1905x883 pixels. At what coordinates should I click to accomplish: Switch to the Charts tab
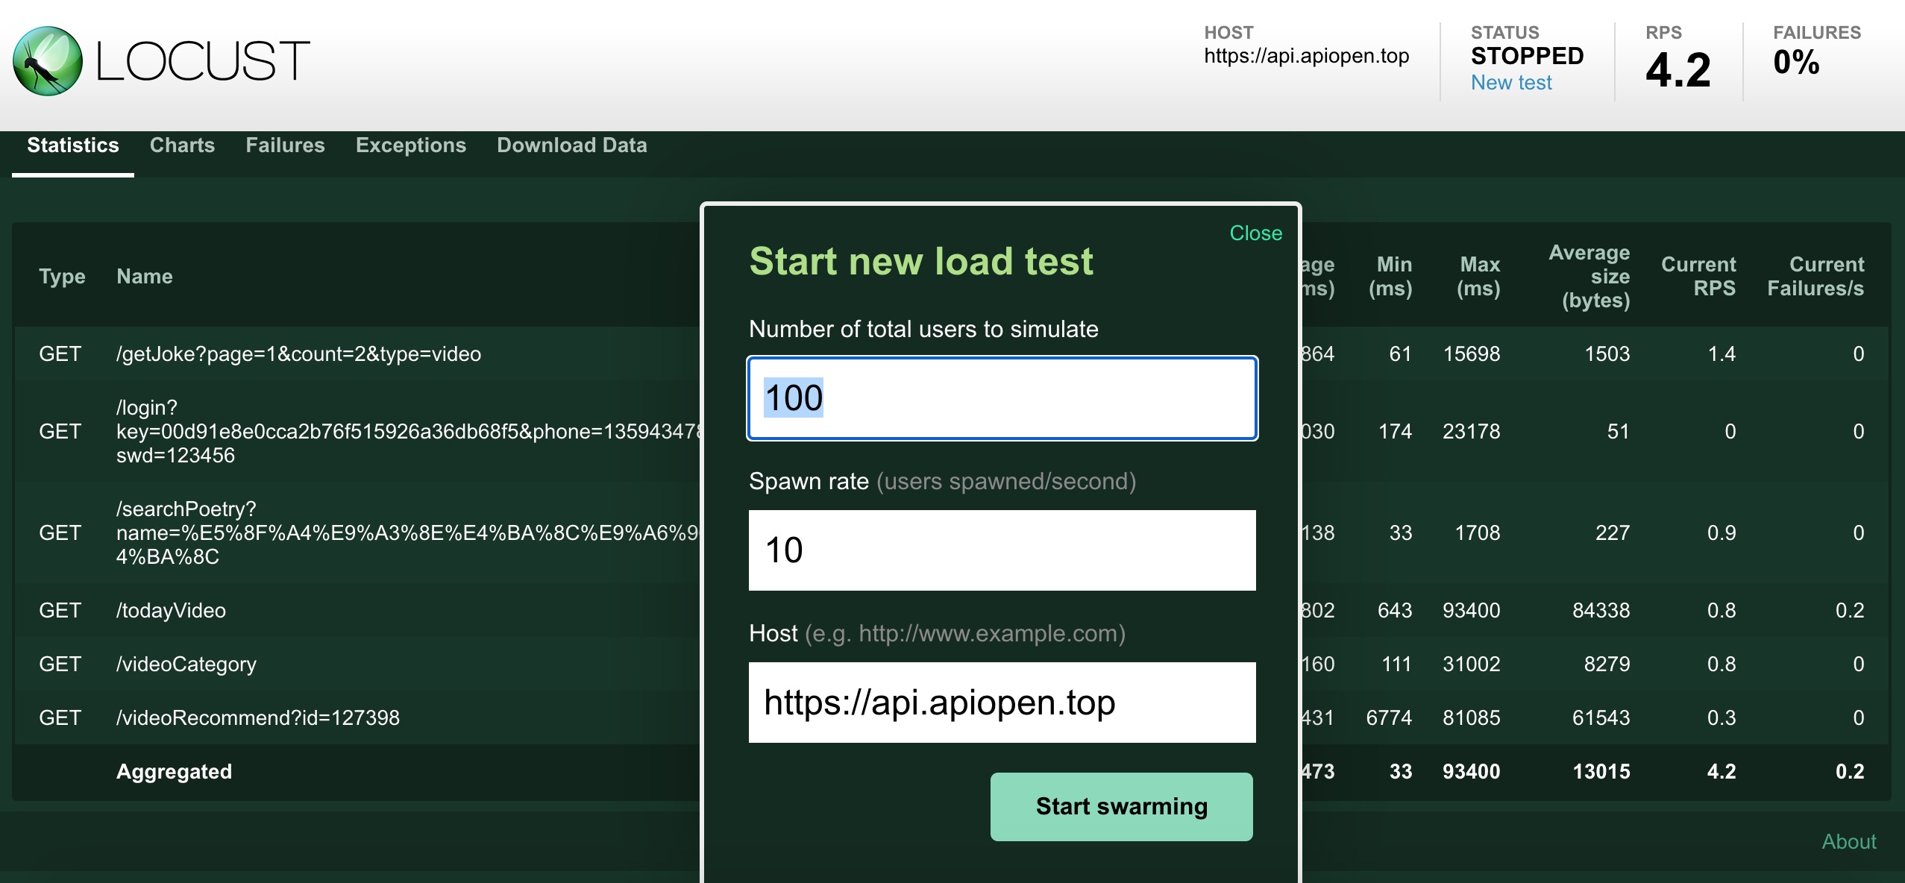click(182, 145)
